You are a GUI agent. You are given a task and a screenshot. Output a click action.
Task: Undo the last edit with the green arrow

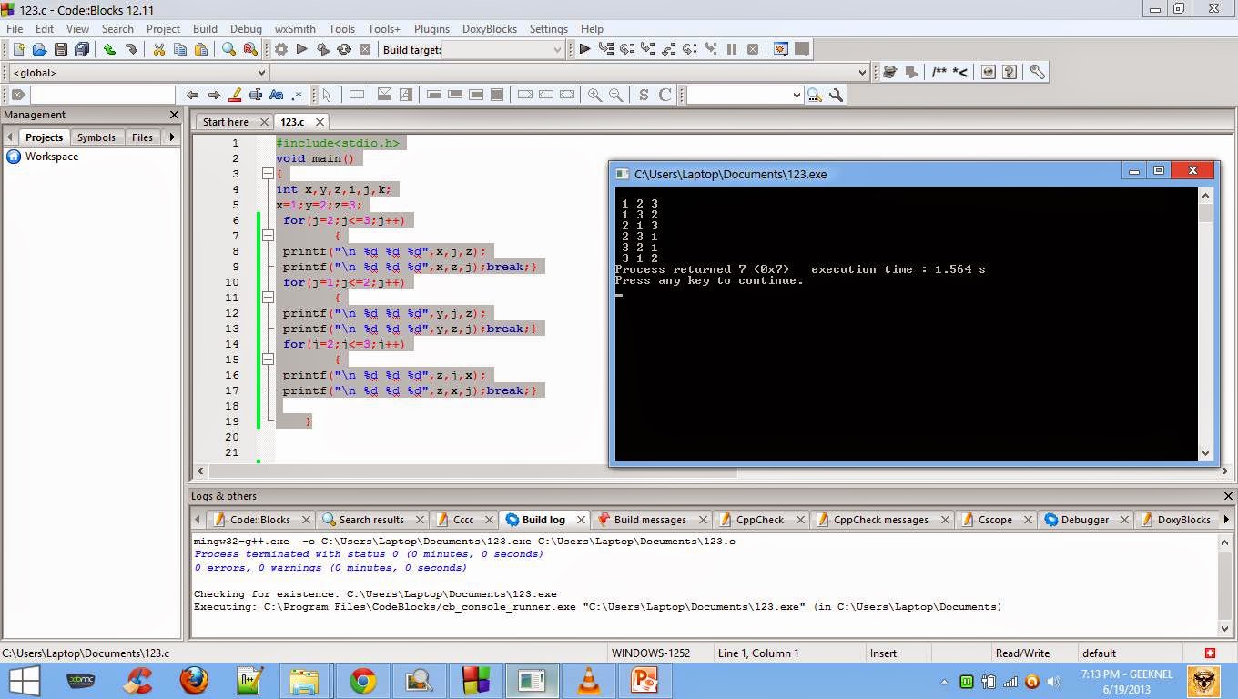[109, 49]
